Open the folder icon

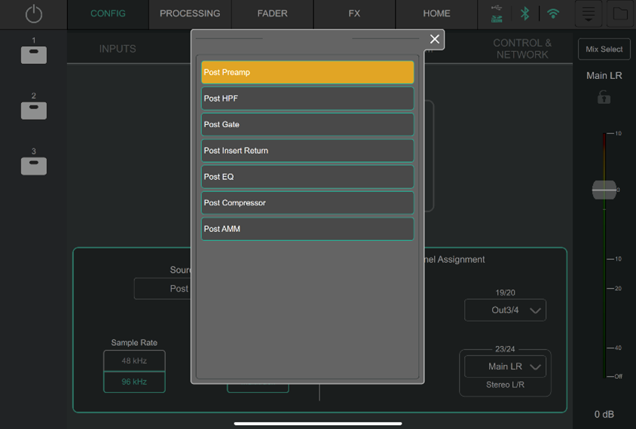619,14
